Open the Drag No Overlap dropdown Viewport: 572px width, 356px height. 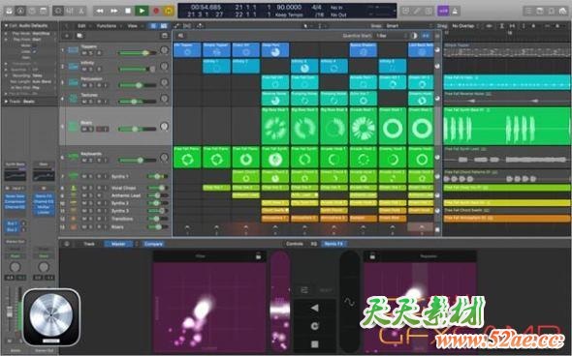(x=464, y=26)
